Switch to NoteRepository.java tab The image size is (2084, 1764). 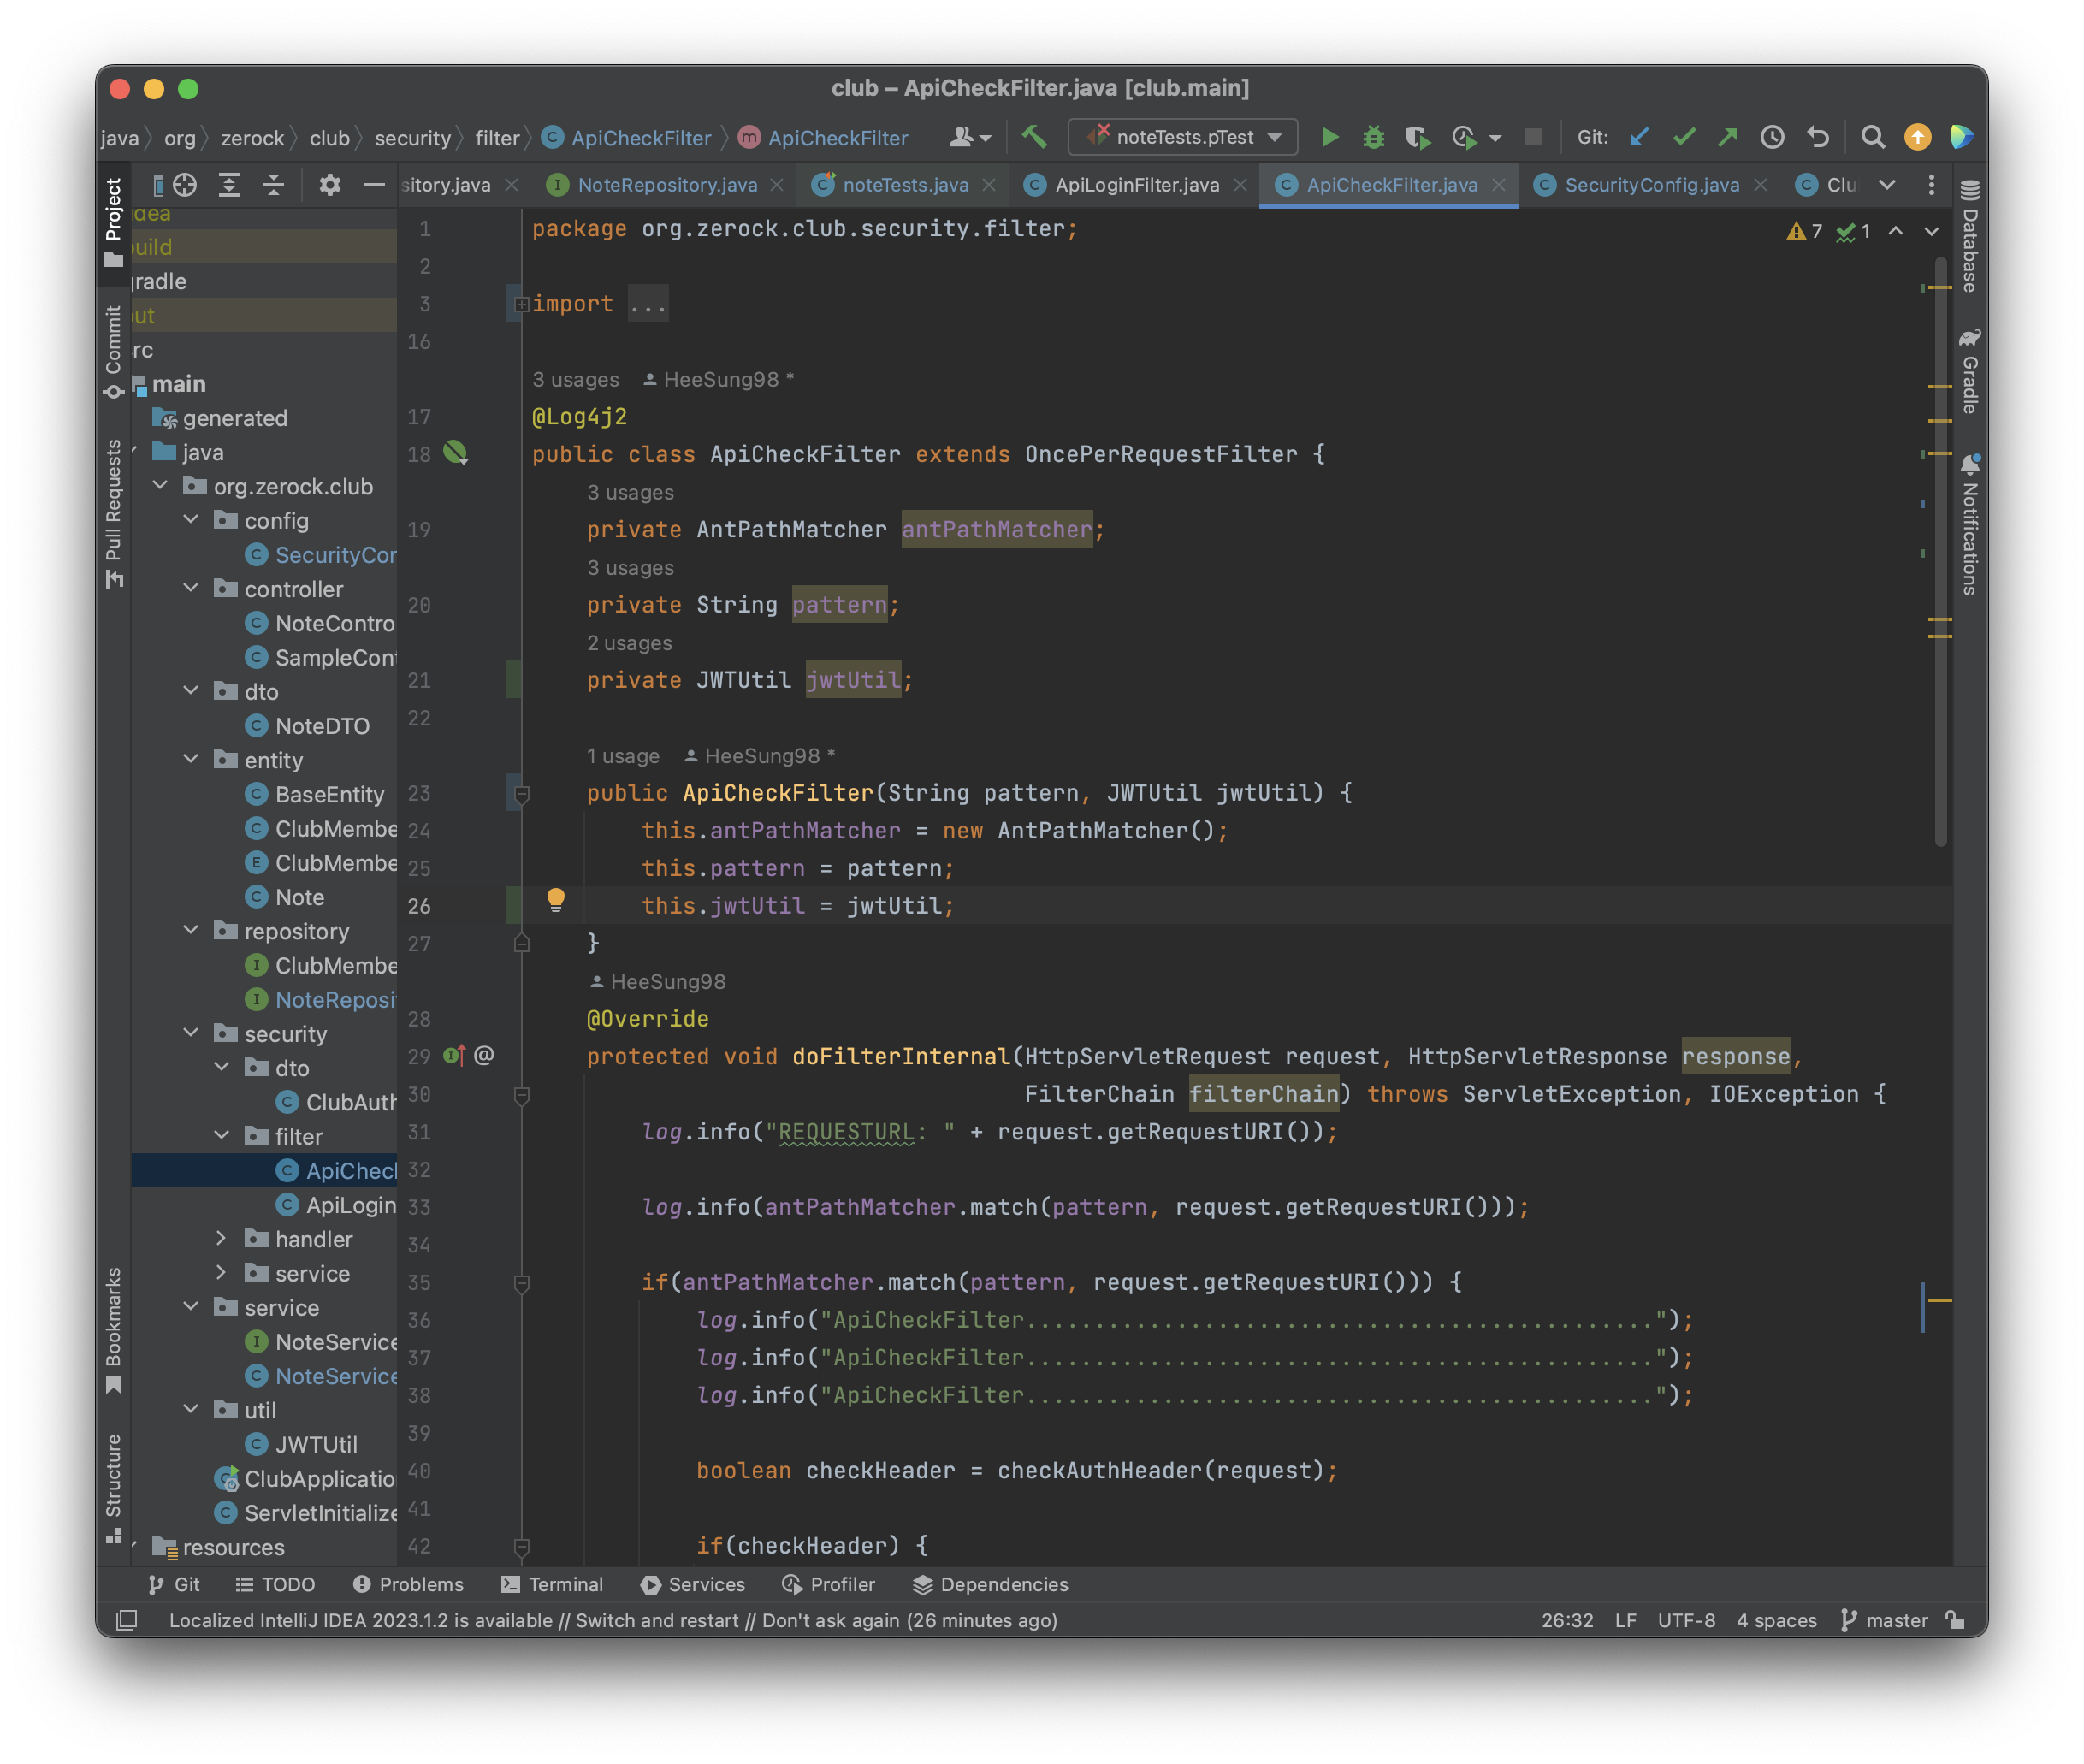(666, 184)
